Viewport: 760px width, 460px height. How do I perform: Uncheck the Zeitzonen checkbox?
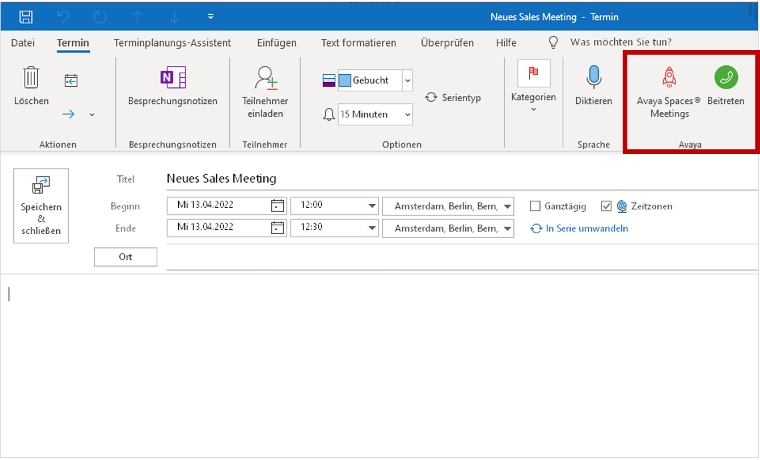[x=606, y=206]
